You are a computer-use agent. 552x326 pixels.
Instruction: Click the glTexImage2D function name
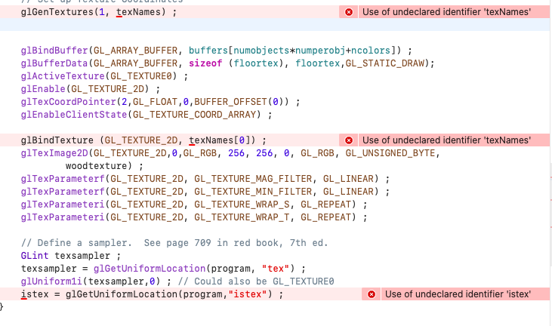pos(54,153)
